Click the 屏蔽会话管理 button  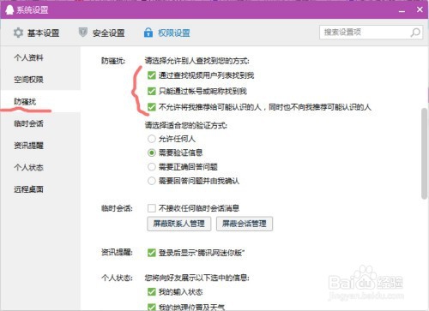coord(245,224)
